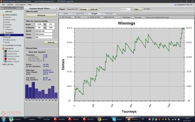This screenshot has width=195, height=122.
Task: Click the Tourney trophy icon
Action: (x=3, y=33)
